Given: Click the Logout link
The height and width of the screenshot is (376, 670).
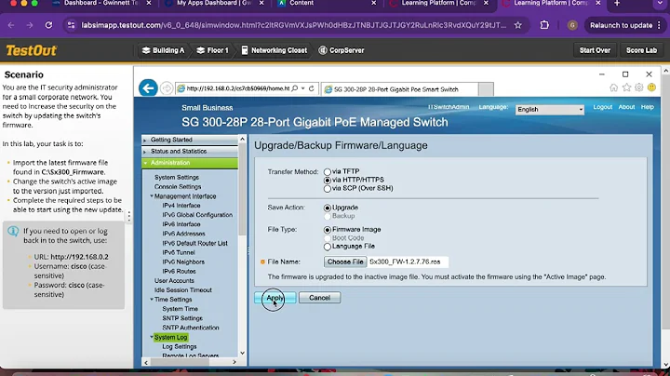Looking at the screenshot, I should pyautogui.click(x=602, y=107).
